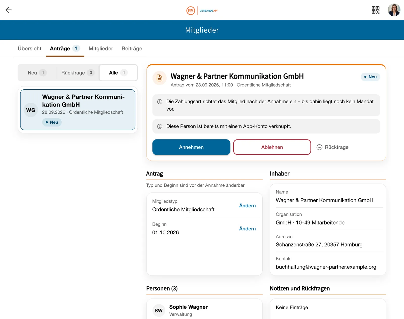Reject the application with Ablehnen
The width and height of the screenshot is (404, 319).
pos(272,147)
